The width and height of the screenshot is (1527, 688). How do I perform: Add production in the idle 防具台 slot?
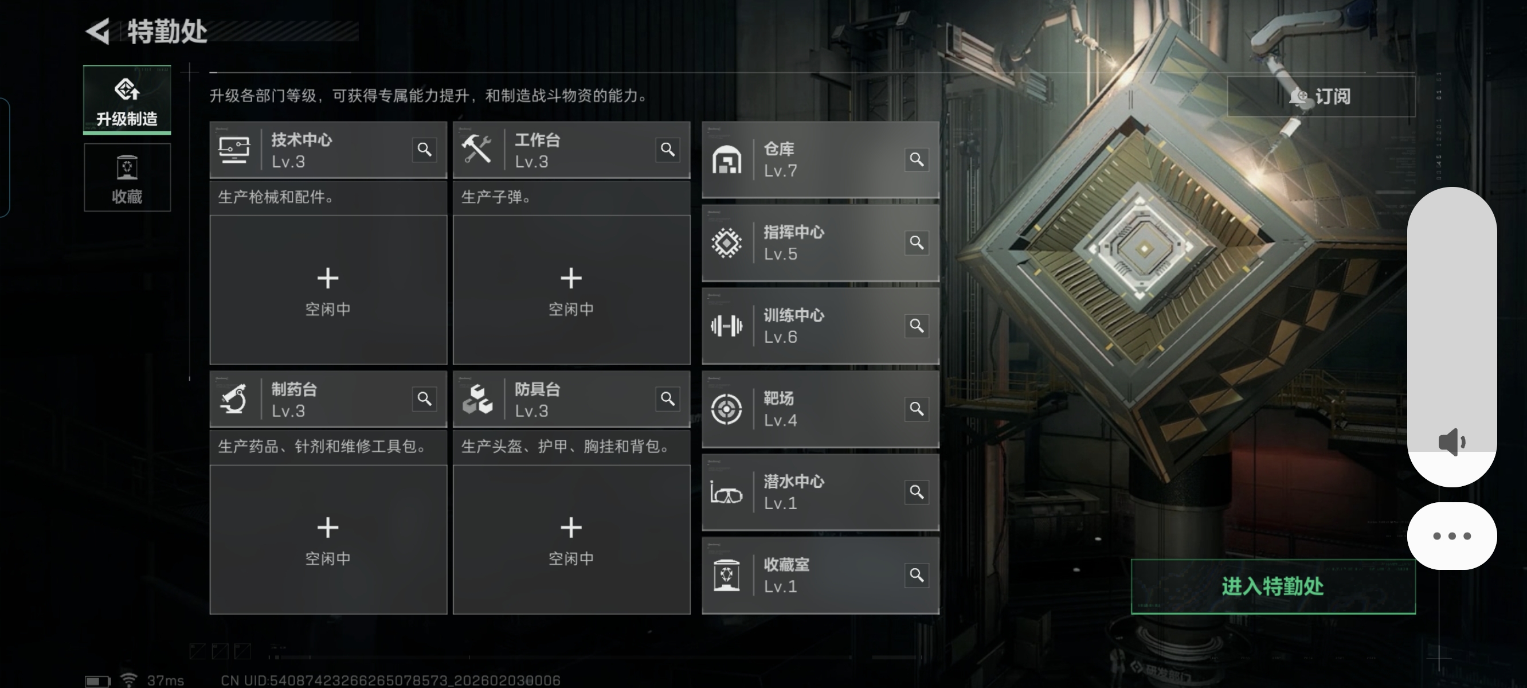click(x=571, y=539)
